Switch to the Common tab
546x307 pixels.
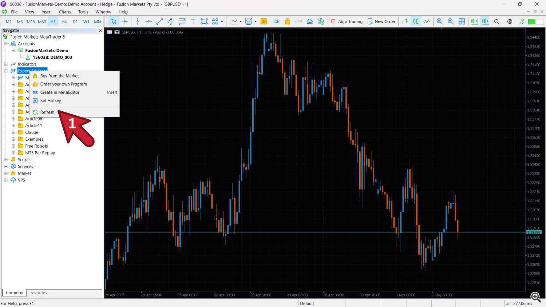coord(15,293)
